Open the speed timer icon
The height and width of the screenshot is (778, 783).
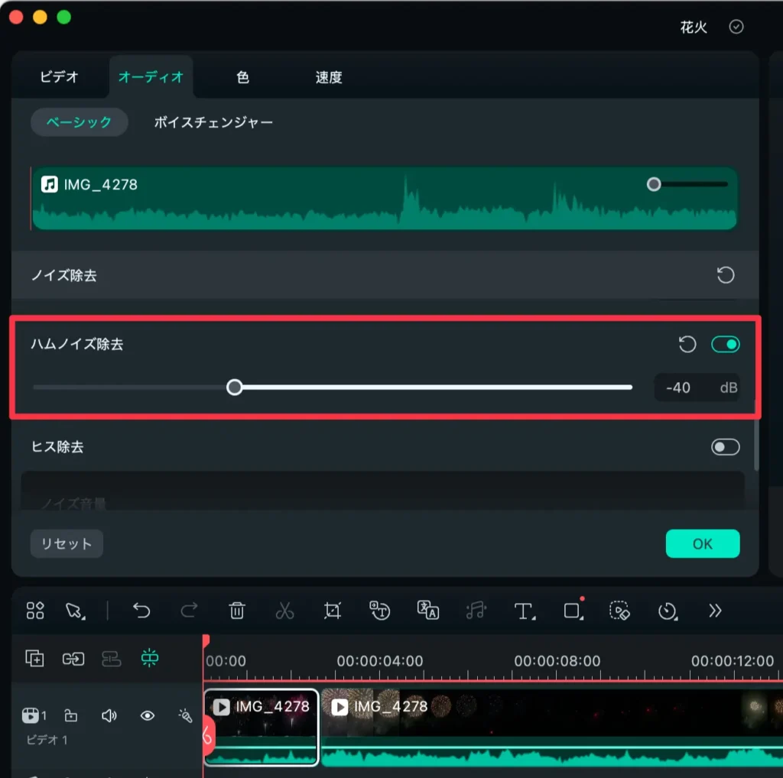point(668,610)
